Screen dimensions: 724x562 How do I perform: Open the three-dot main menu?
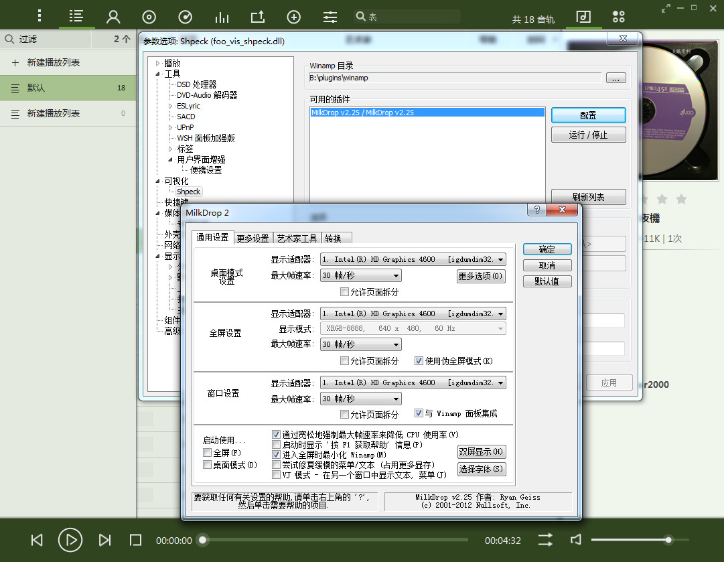click(x=40, y=16)
